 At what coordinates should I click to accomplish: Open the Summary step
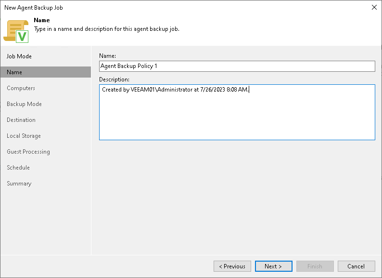(x=19, y=184)
